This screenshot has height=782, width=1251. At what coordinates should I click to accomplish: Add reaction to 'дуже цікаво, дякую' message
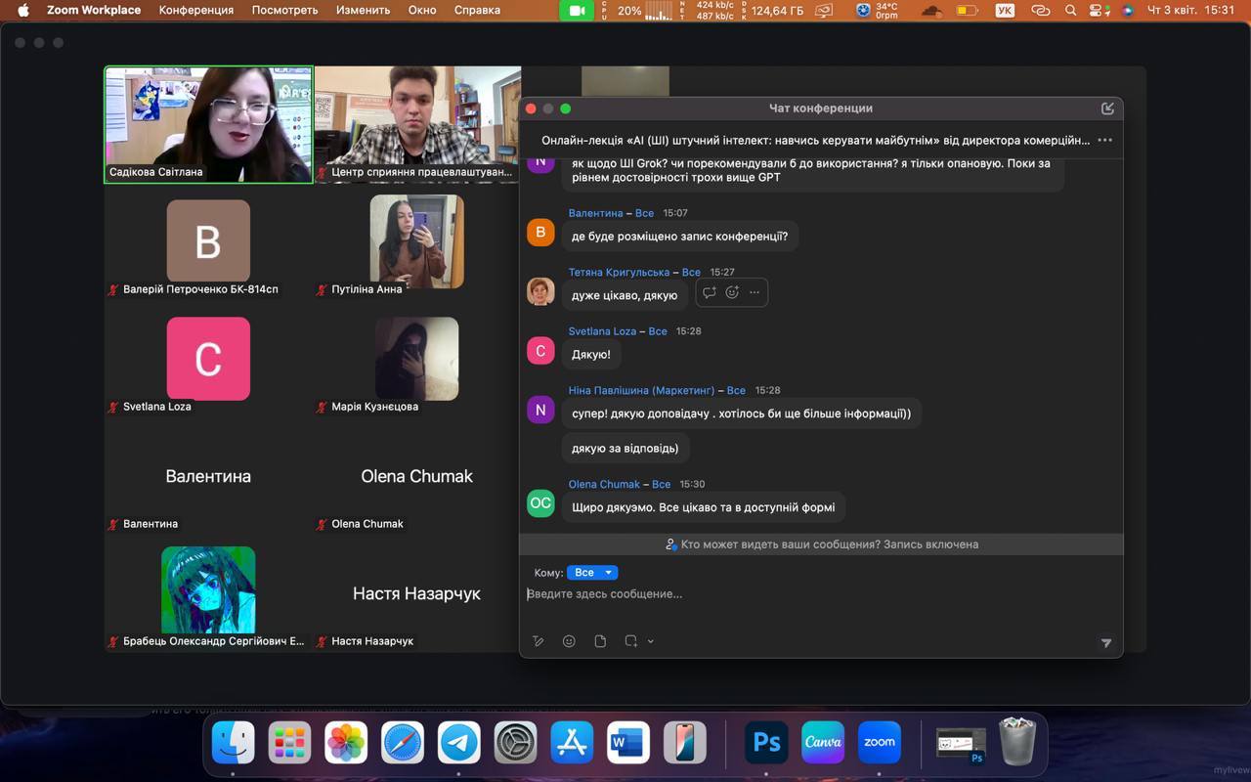pyautogui.click(x=732, y=292)
